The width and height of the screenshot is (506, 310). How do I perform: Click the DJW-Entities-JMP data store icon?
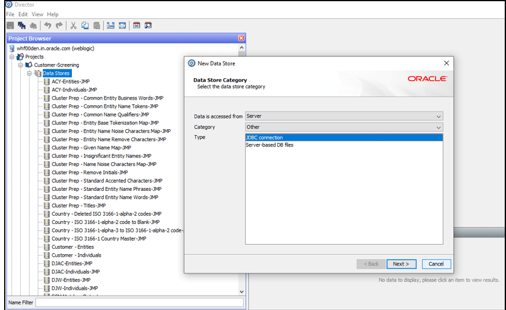47,280
